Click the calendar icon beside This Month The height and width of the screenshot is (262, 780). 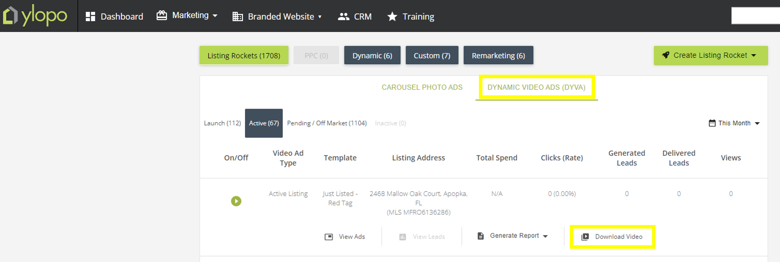click(712, 123)
